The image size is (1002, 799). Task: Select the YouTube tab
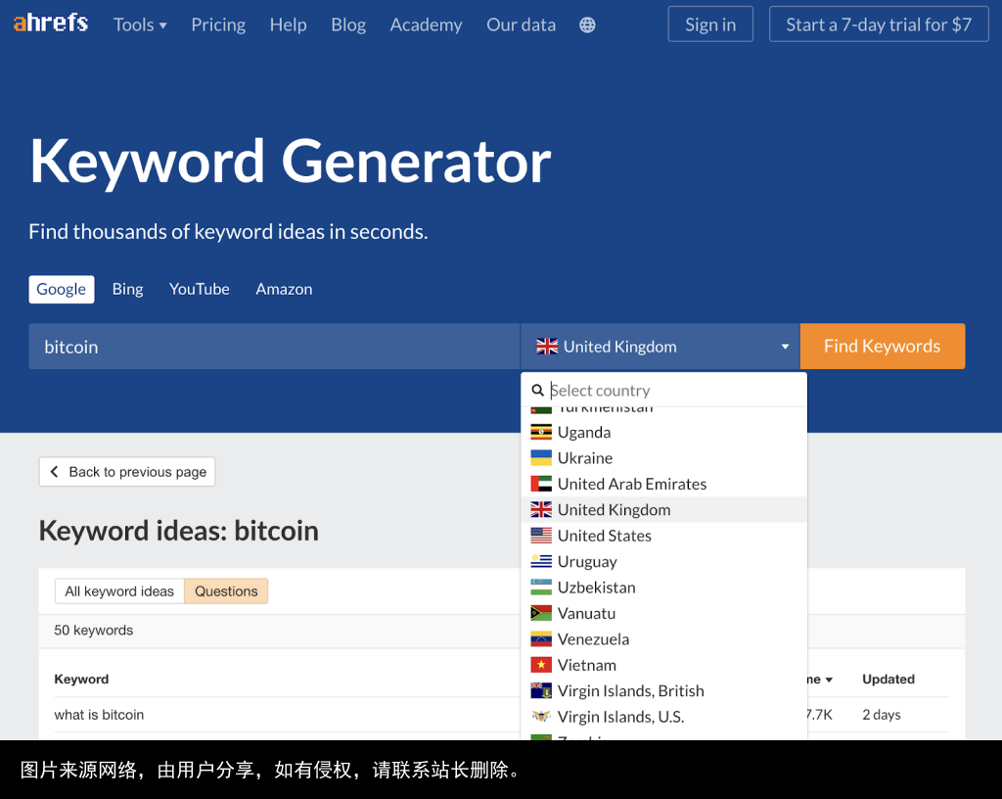pos(199,289)
